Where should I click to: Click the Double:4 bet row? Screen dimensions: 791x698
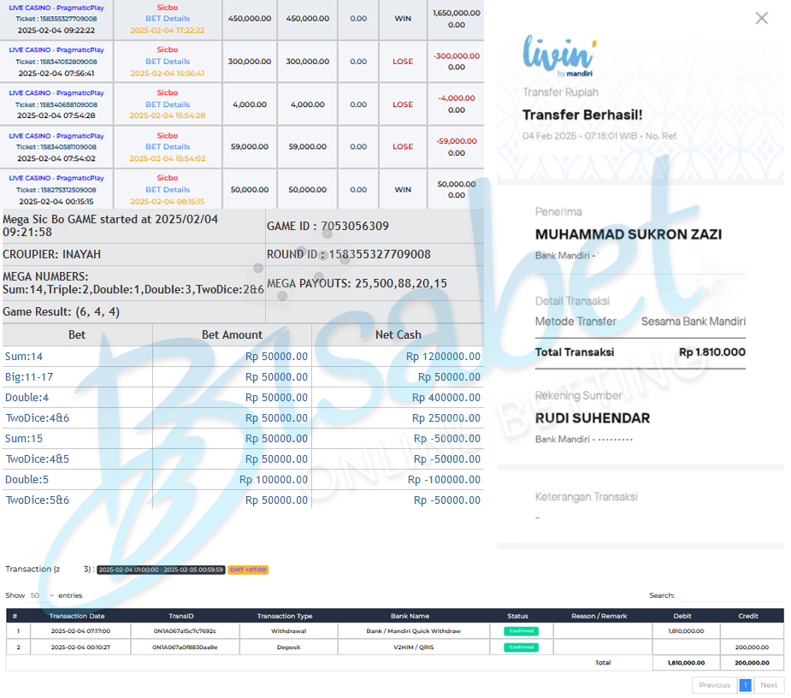pos(243,398)
